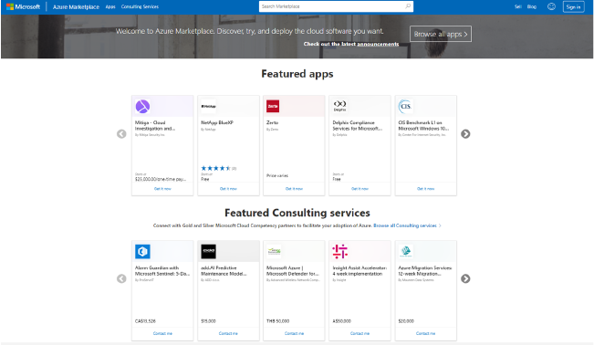This screenshot has width=594, height=345.
Task: Click the pink Insight Assist Accelerator logo
Action: 339,251
